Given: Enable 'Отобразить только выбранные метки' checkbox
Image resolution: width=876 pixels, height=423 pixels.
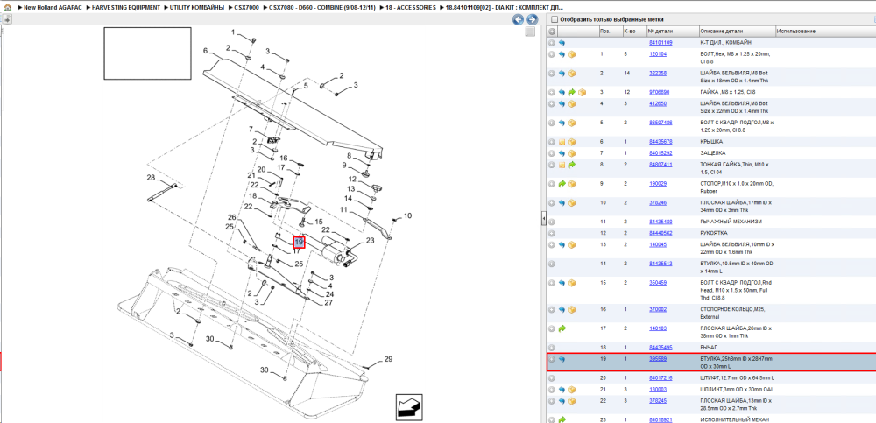Looking at the screenshot, I should click(x=555, y=19).
